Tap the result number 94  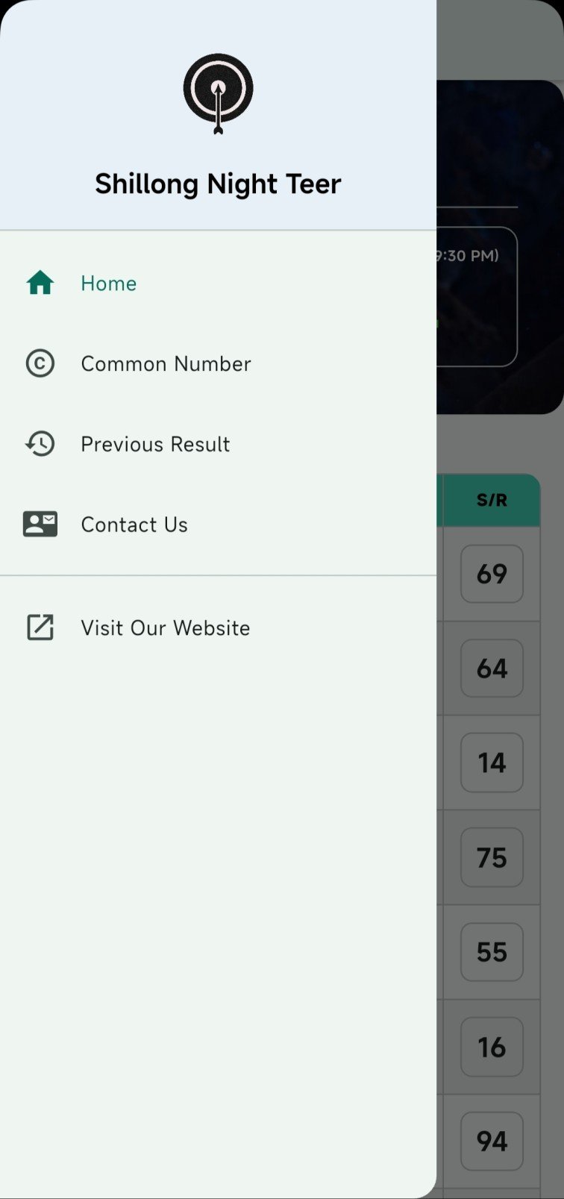[492, 1141]
